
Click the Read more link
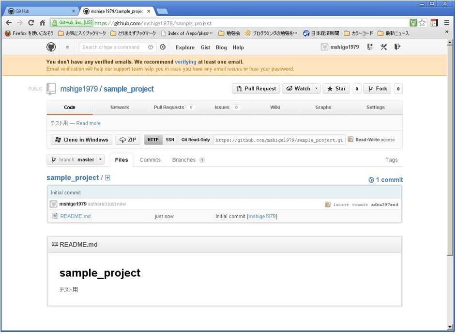tap(89, 124)
